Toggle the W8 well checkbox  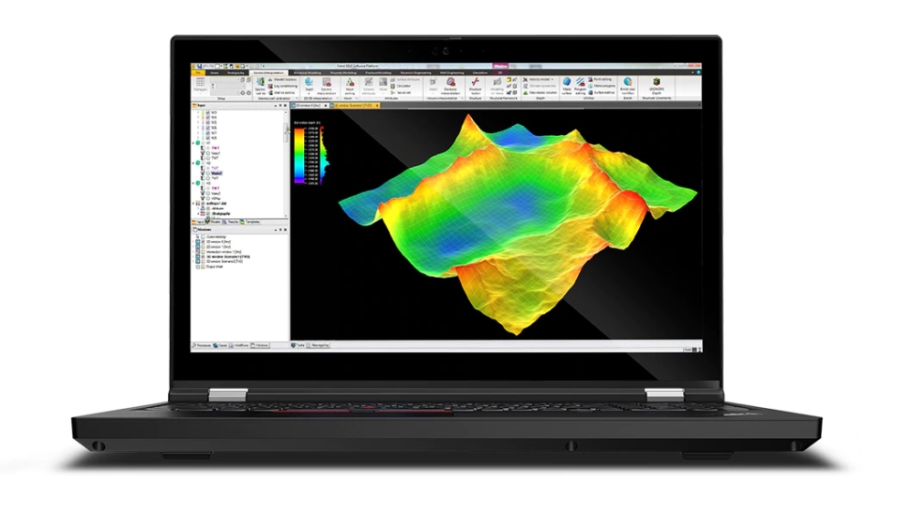point(208,138)
